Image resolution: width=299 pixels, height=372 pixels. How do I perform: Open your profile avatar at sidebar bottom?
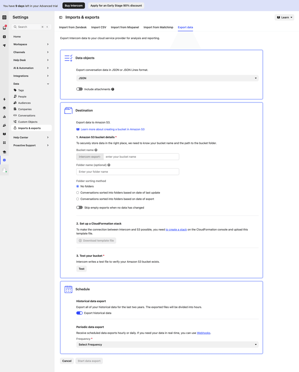click(x=4, y=170)
